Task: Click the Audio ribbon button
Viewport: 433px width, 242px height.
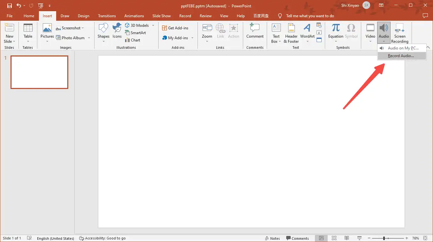Action: tap(384, 33)
